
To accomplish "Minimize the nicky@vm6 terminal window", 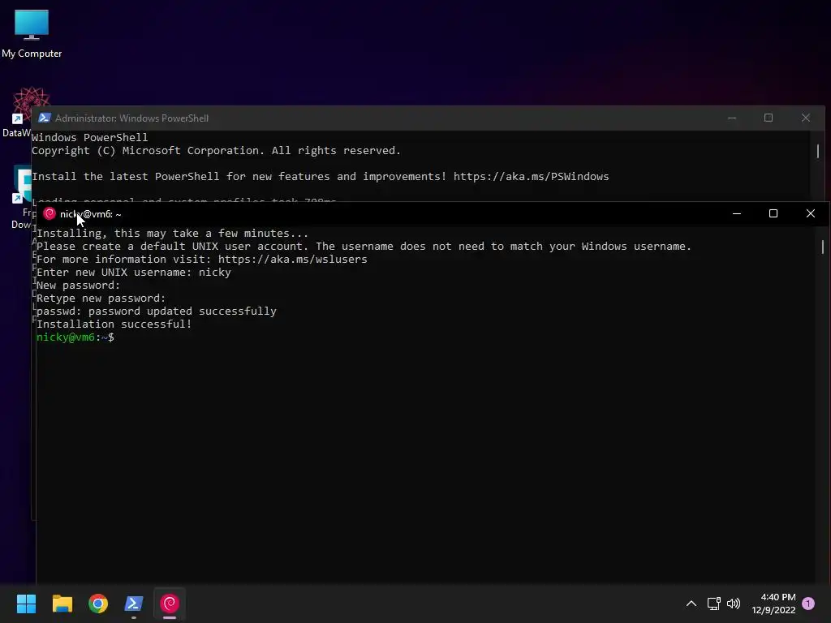I will [x=737, y=213].
